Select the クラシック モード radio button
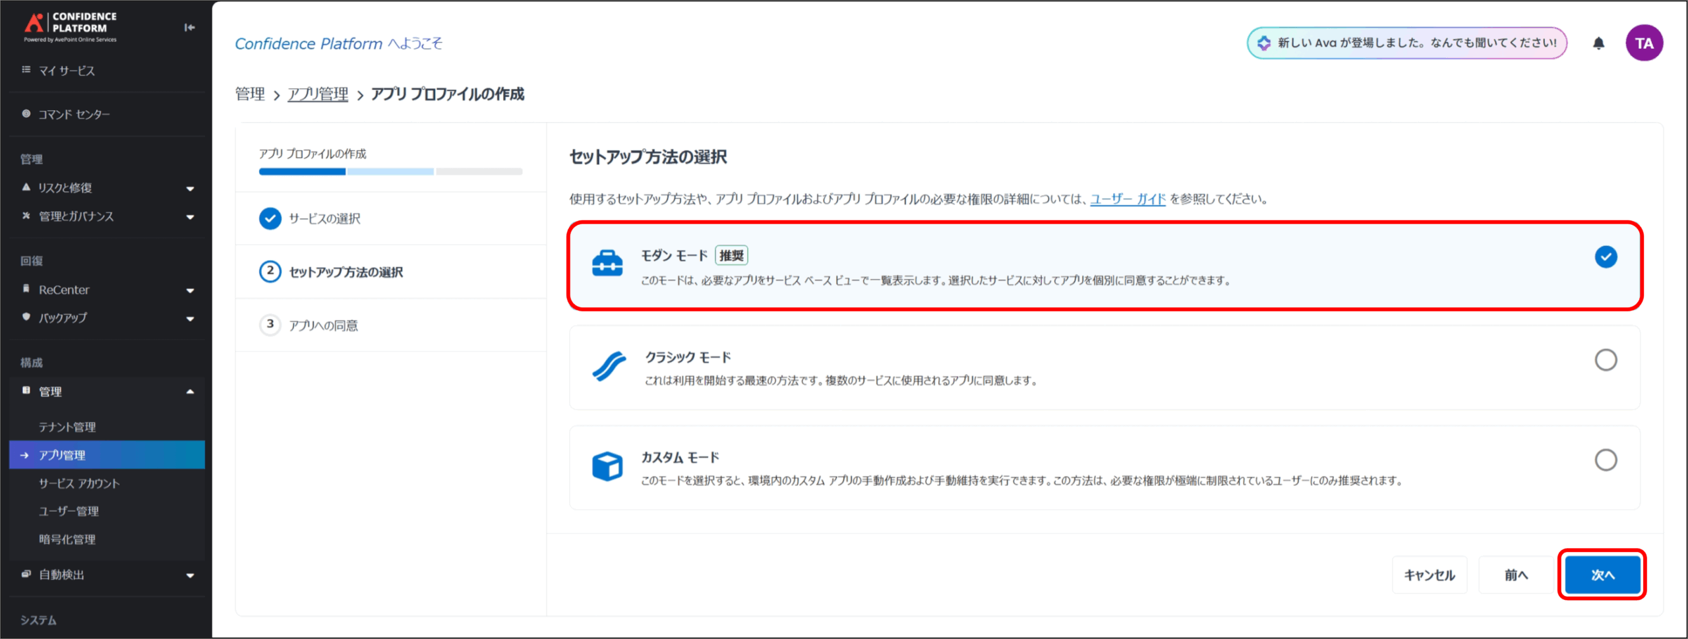The width and height of the screenshot is (1688, 639). coord(1606,360)
